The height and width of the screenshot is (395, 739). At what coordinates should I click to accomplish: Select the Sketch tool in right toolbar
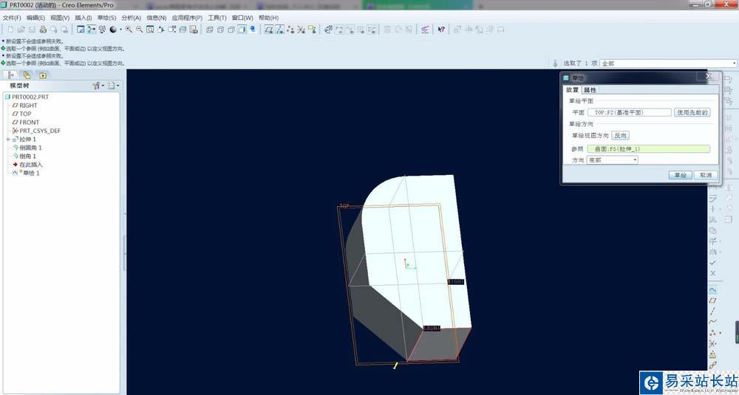(712, 289)
